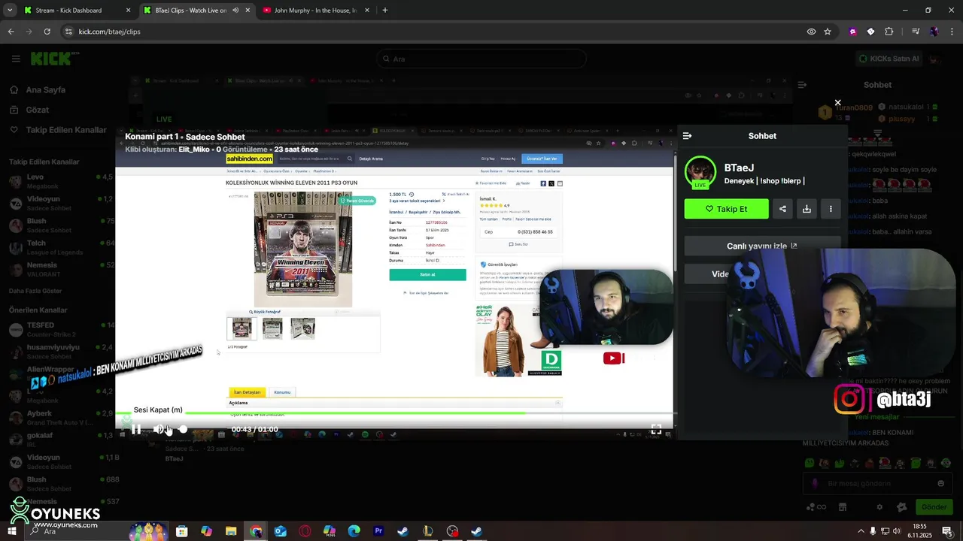The height and width of the screenshot is (541, 963).
Task: Open the TESFED Counter-Strike channel
Action: (60, 329)
